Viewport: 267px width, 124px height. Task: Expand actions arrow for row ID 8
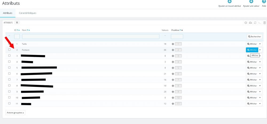tap(260, 86)
